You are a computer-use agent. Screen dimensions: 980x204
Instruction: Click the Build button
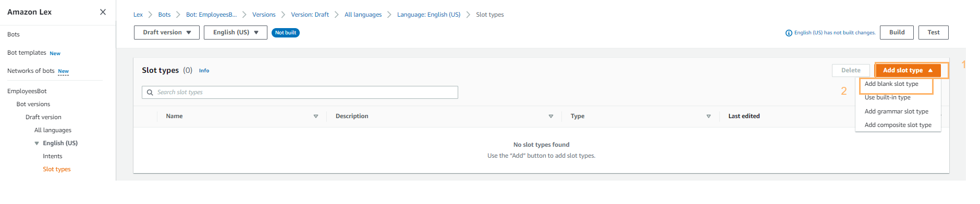pyautogui.click(x=897, y=32)
